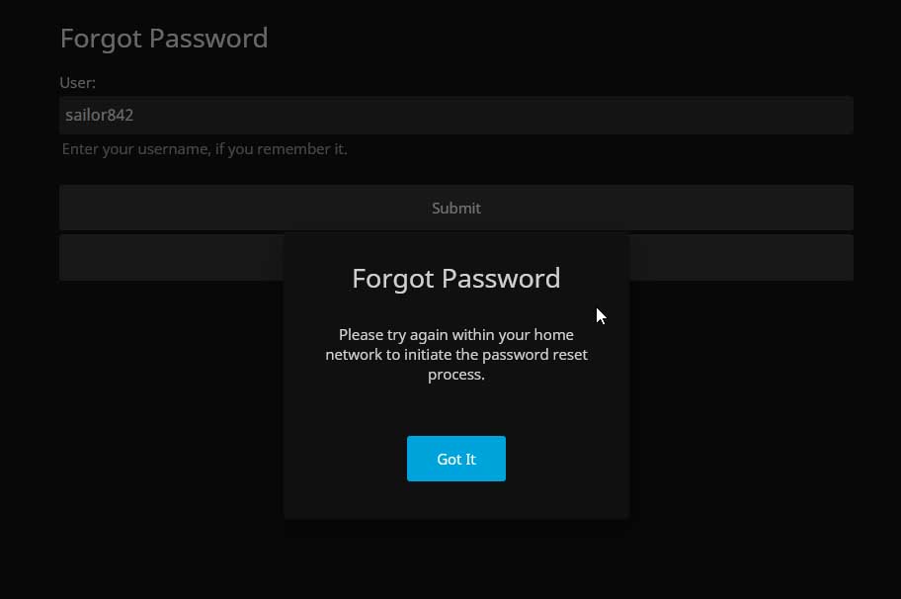The image size is (901, 599).
Task: Click the dialog's Forgot Password title
Action: coord(455,278)
